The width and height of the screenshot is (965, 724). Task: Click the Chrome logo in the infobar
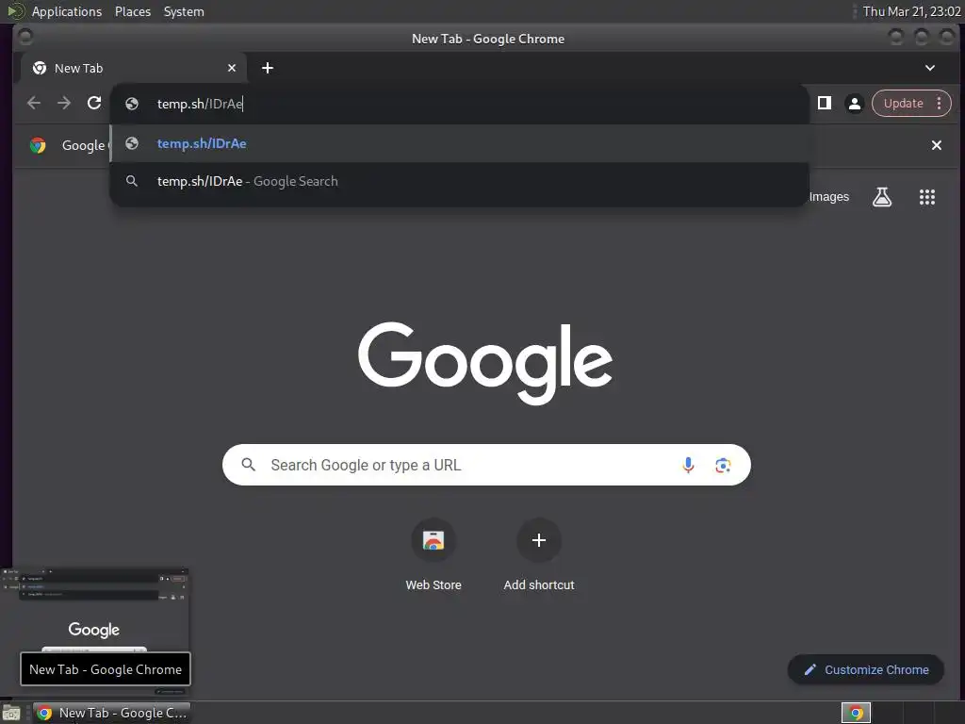tap(38, 145)
